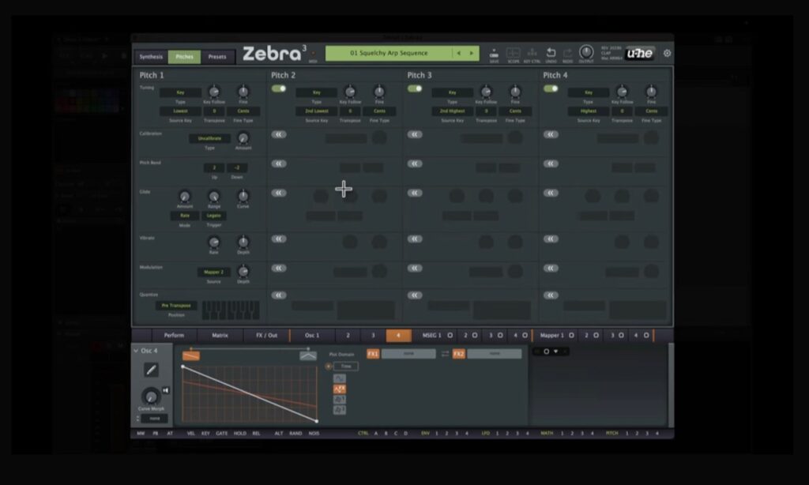
Task: Open the Scope display
Action: pyautogui.click(x=515, y=53)
